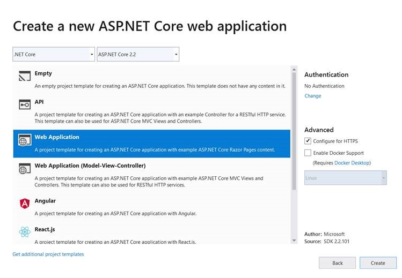Click the Author: Microsoft text
Image resolution: width=402 pixels, height=278 pixels.
pyautogui.click(x=324, y=234)
